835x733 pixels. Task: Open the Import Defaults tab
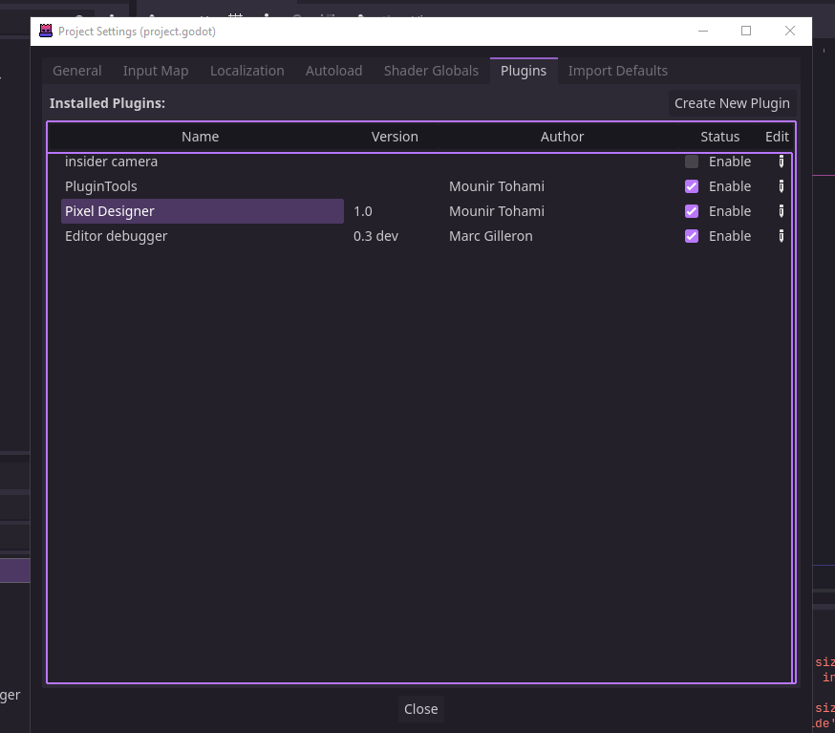click(x=618, y=70)
